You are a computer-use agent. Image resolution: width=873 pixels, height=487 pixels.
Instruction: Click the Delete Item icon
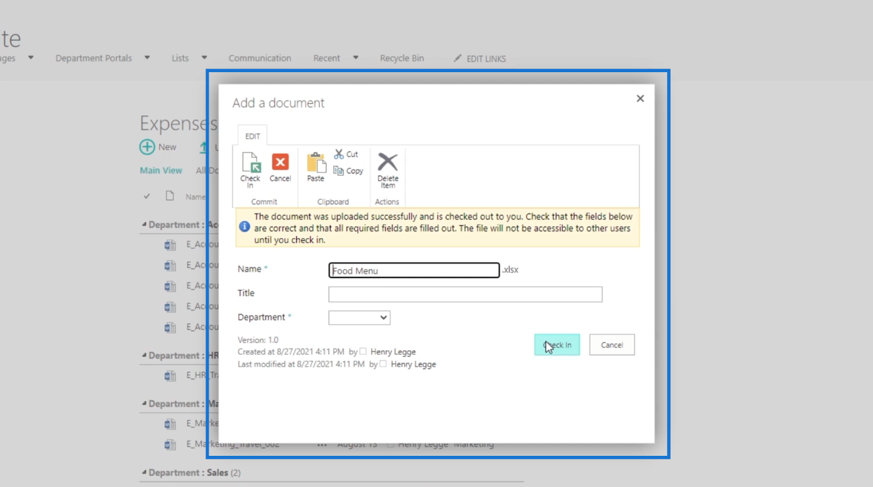388,162
